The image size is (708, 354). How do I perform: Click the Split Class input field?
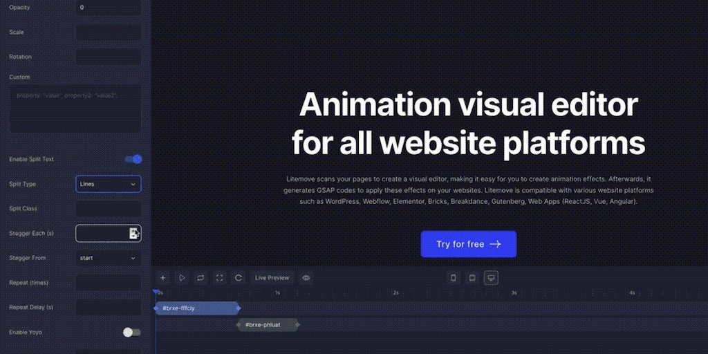coord(109,209)
